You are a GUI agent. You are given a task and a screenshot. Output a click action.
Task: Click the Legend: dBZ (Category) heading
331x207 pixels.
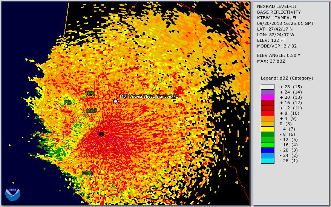point(287,78)
